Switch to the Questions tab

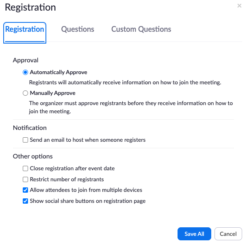point(78,29)
